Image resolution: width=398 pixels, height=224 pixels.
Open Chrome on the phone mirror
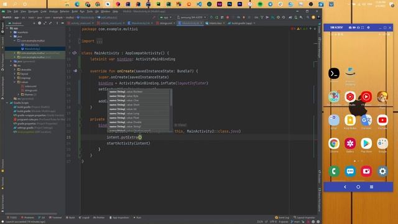(334, 144)
